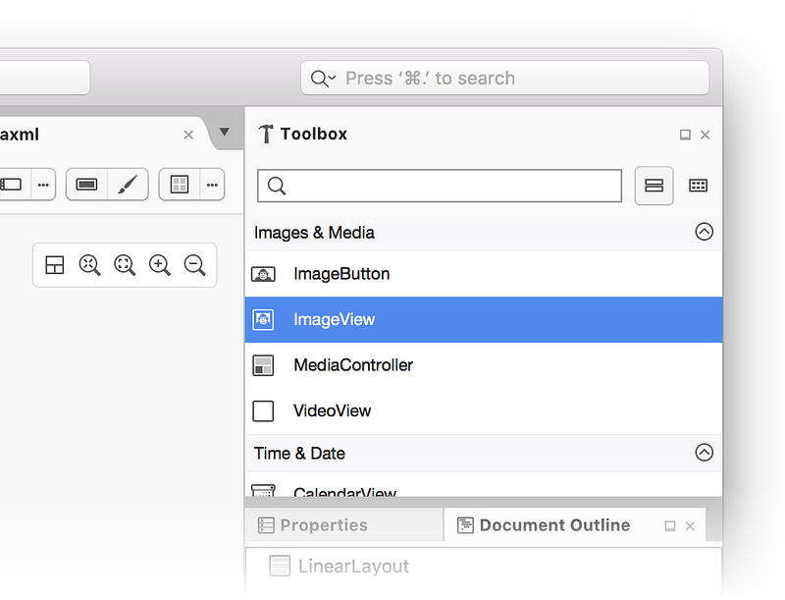The image size is (785, 600).
Task: Select the Zoom Out magnifier icon
Action: coord(195,264)
